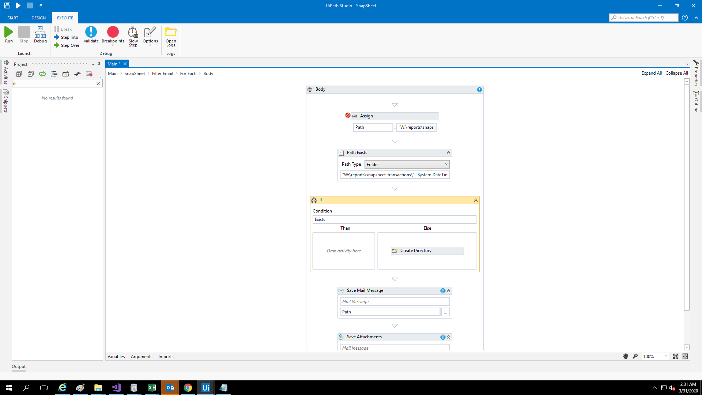Image resolution: width=702 pixels, height=395 pixels.
Task: Click the Slow Step stopwatch icon
Action: point(133,32)
